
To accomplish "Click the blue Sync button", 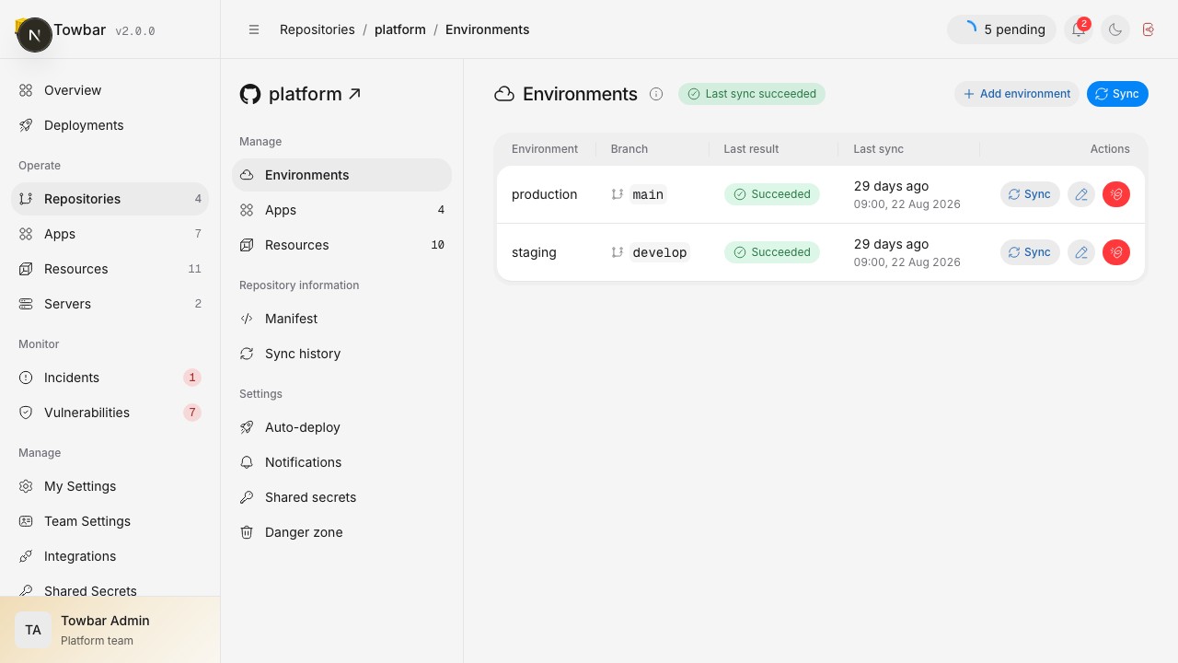I will [1117, 94].
